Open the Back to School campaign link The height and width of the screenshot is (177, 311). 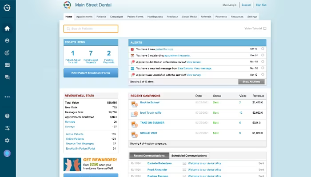150,102
